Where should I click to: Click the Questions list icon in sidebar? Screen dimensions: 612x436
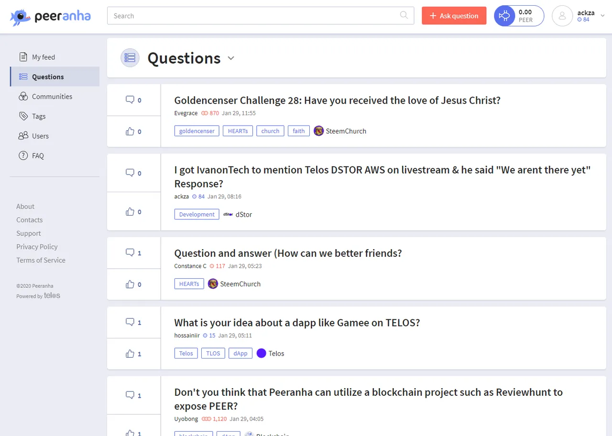tap(23, 76)
